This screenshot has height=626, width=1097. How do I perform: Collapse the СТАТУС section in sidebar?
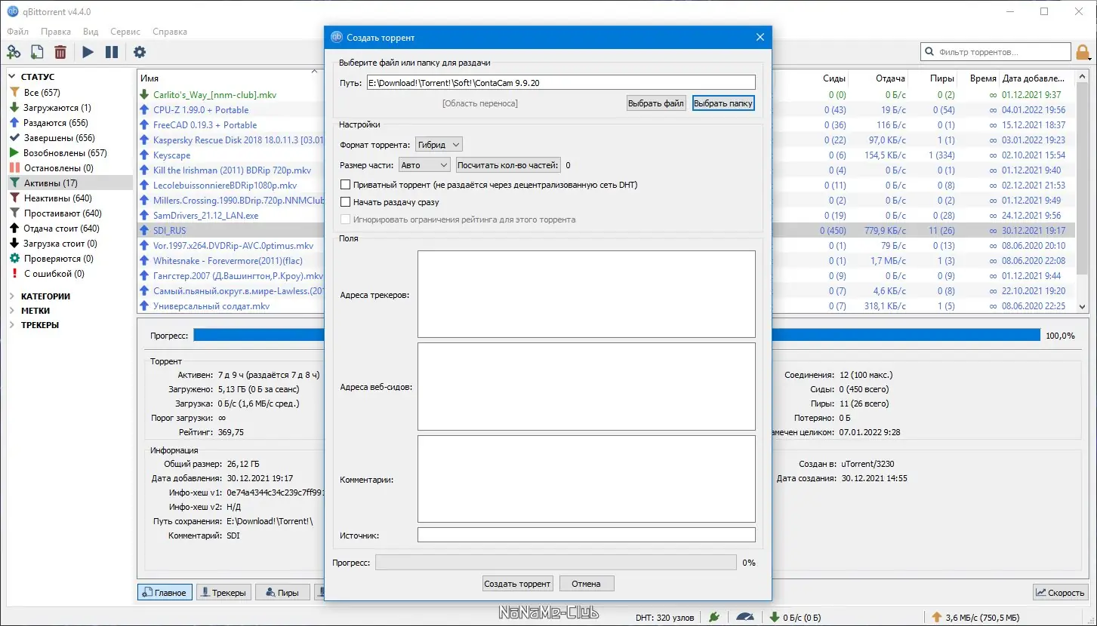(x=12, y=77)
